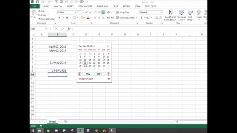Select the Sheet1 tab
Image resolution: width=237 pixels, height=133 pixels.
tap(52, 122)
